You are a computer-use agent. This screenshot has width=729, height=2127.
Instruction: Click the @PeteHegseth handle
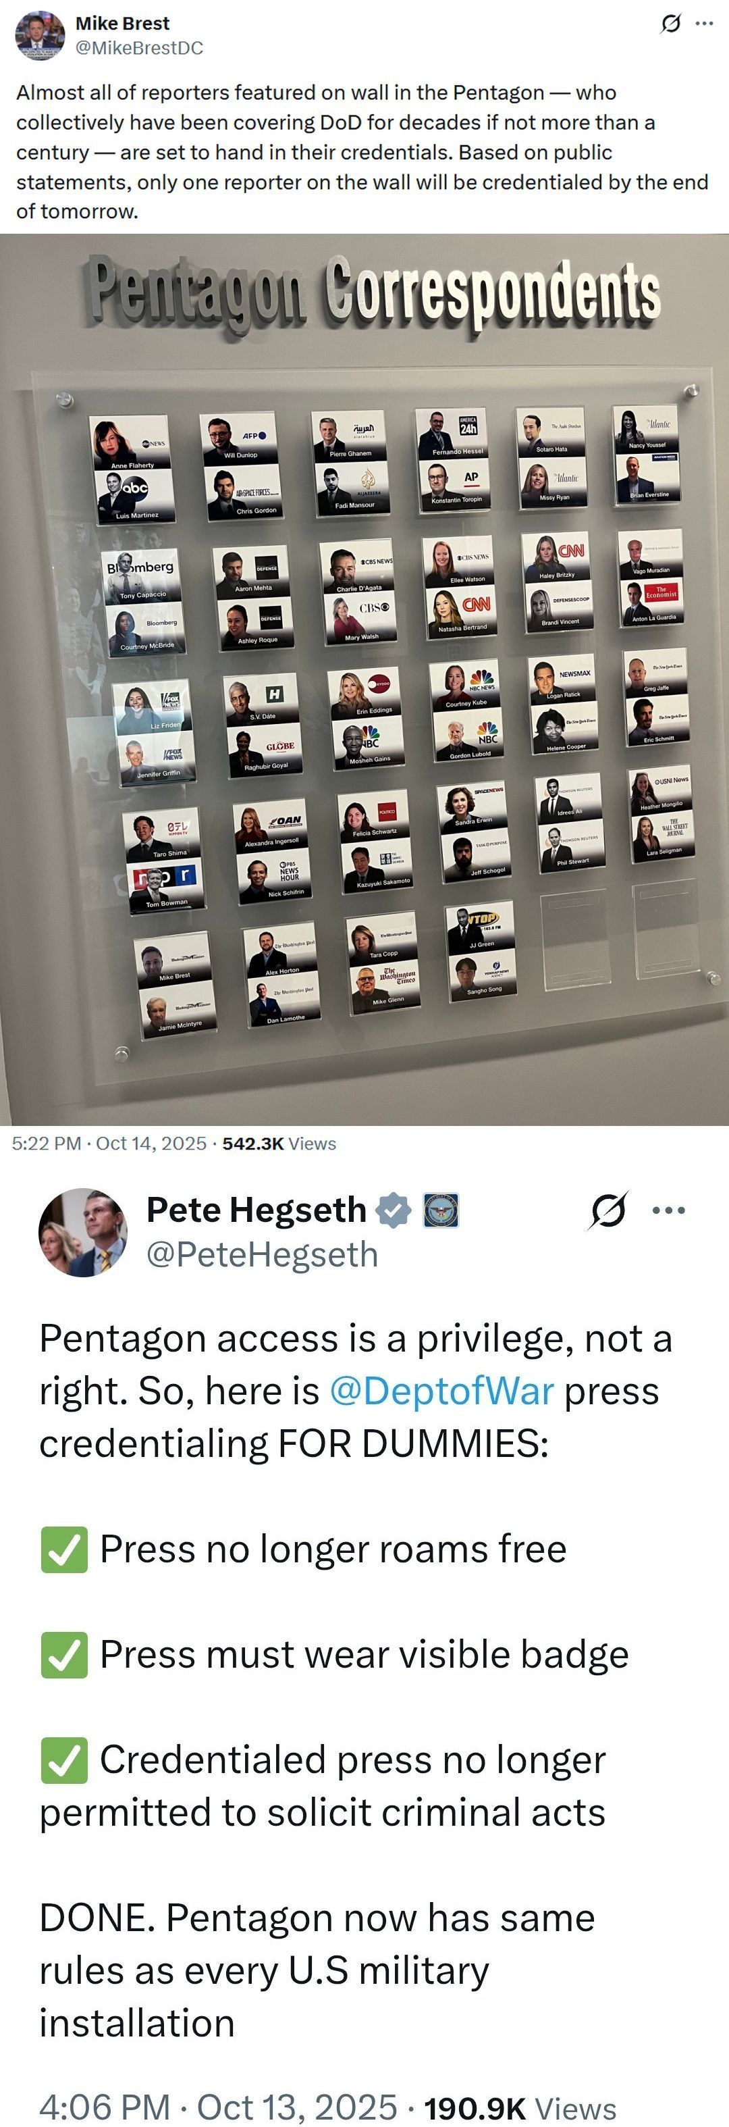click(263, 1254)
